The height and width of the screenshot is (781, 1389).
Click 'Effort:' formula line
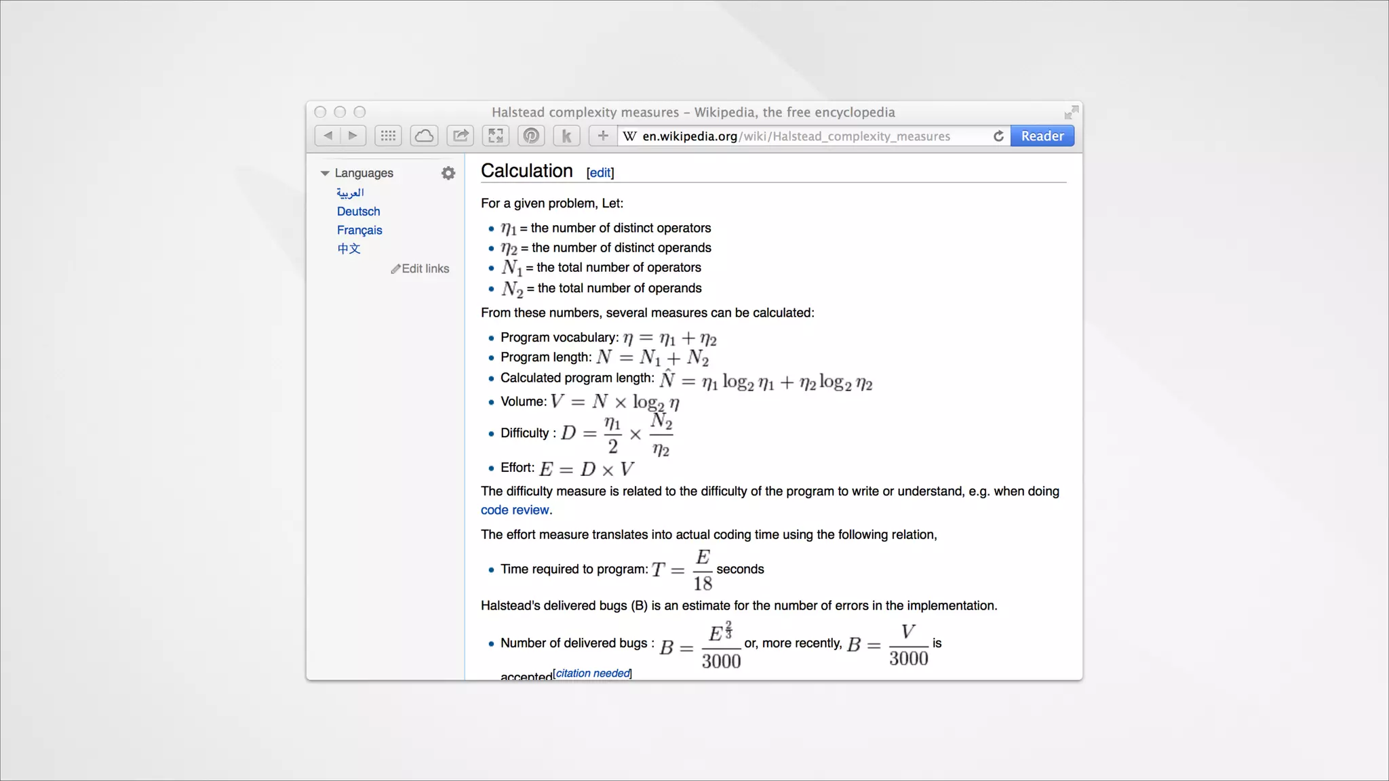[x=567, y=468]
